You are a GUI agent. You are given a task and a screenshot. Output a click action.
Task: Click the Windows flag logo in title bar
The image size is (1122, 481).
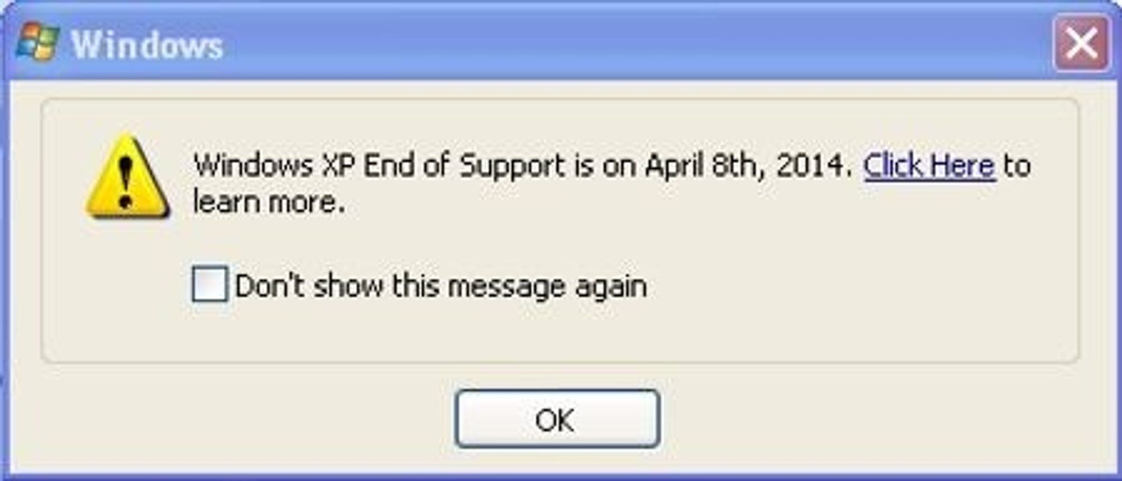[38, 42]
